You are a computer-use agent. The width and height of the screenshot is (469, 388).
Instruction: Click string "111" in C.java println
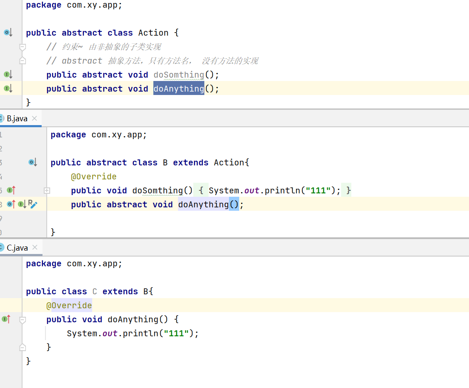pyautogui.click(x=176, y=333)
